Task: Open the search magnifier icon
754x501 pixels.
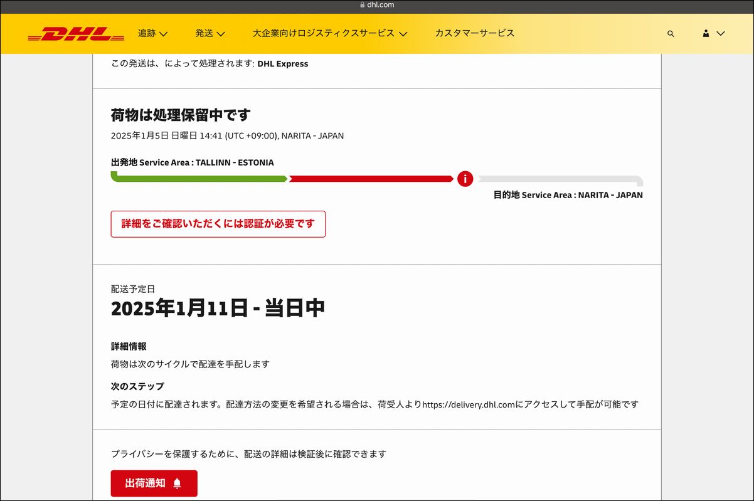Action: (671, 34)
